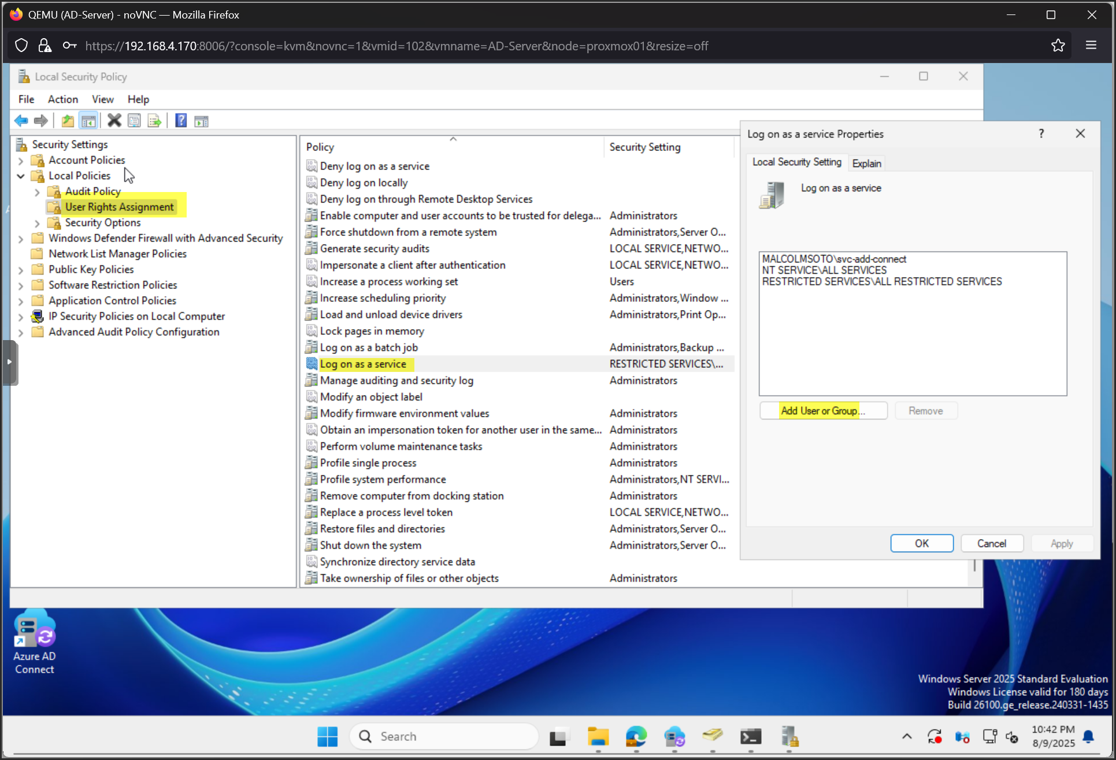Image resolution: width=1116 pixels, height=760 pixels.
Task: Select the MALCOLMSOTO\svc-add-connect list entry
Action: pyautogui.click(x=834, y=259)
